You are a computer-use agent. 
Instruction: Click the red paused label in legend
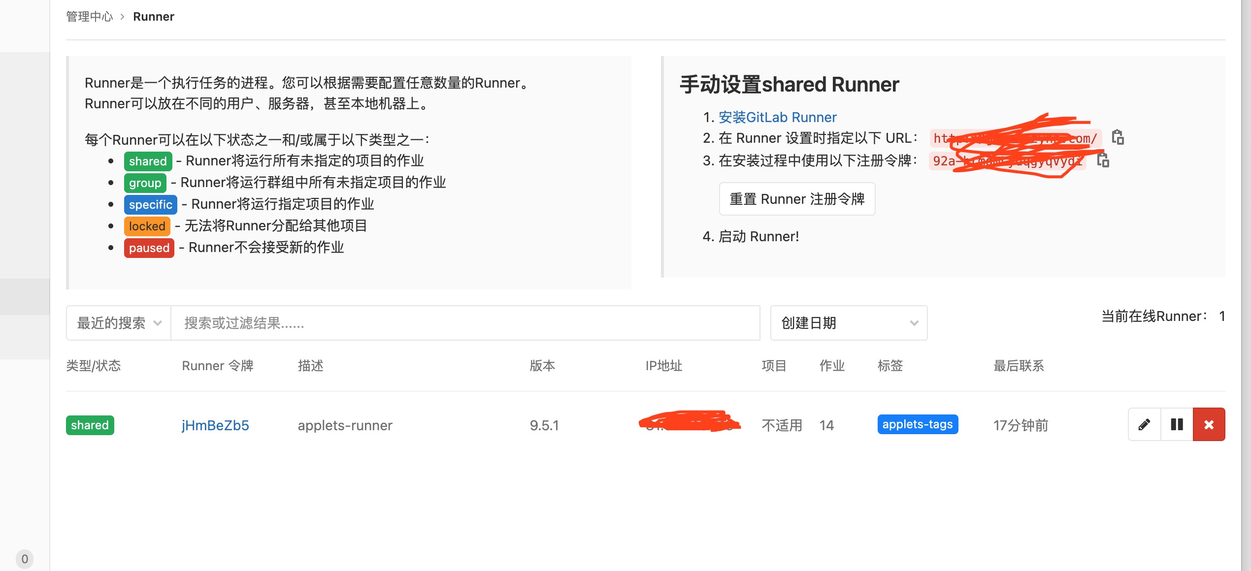click(x=149, y=248)
